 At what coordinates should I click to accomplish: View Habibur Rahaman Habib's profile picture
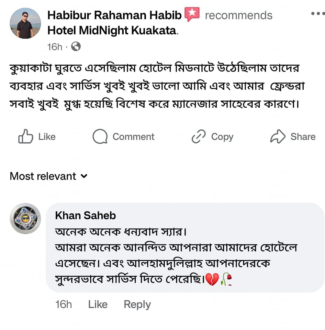(x=25, y=23)
